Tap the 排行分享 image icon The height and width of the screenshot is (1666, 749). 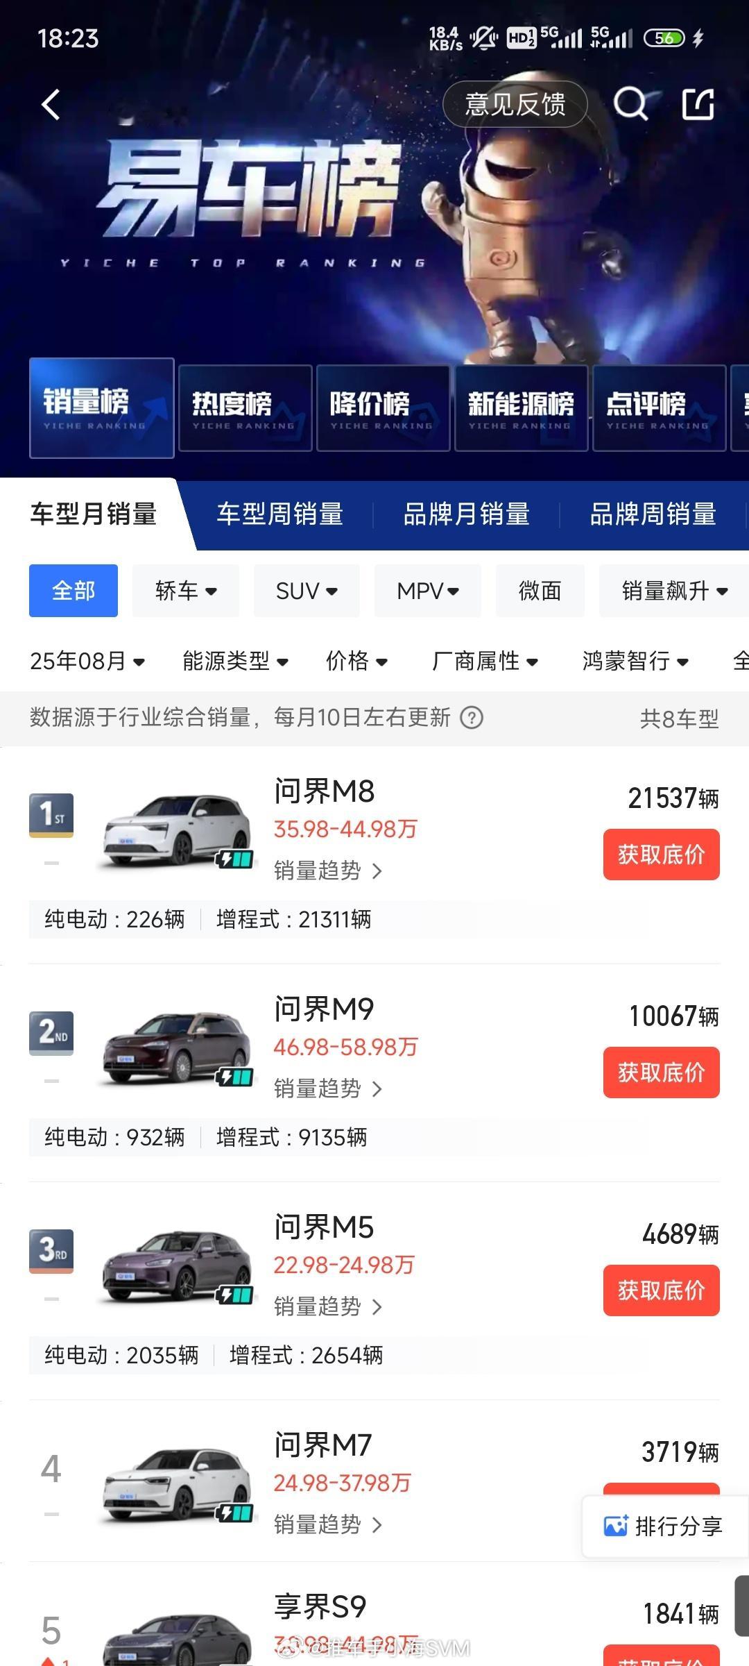(x=616, y=1526)
